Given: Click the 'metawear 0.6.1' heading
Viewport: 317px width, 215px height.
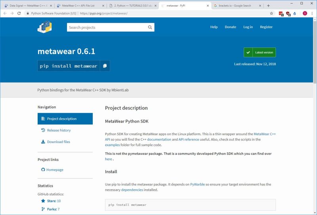Looking at the screenshot, I should pyautogui.click(x=66, y=51).
